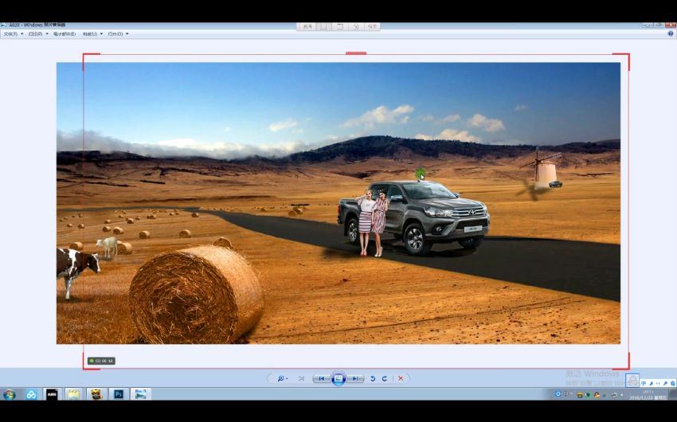Click the network tray icon
Screen dimensions: 677x422
(x=614, y=395)
